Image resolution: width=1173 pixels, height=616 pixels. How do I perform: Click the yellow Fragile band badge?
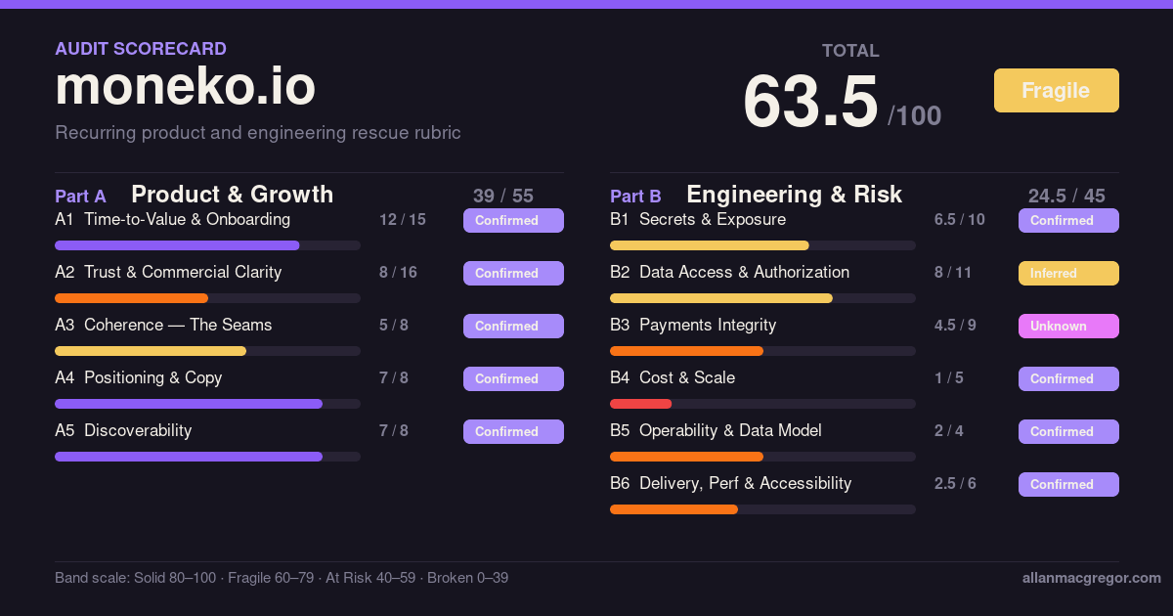pos(1056,90)
